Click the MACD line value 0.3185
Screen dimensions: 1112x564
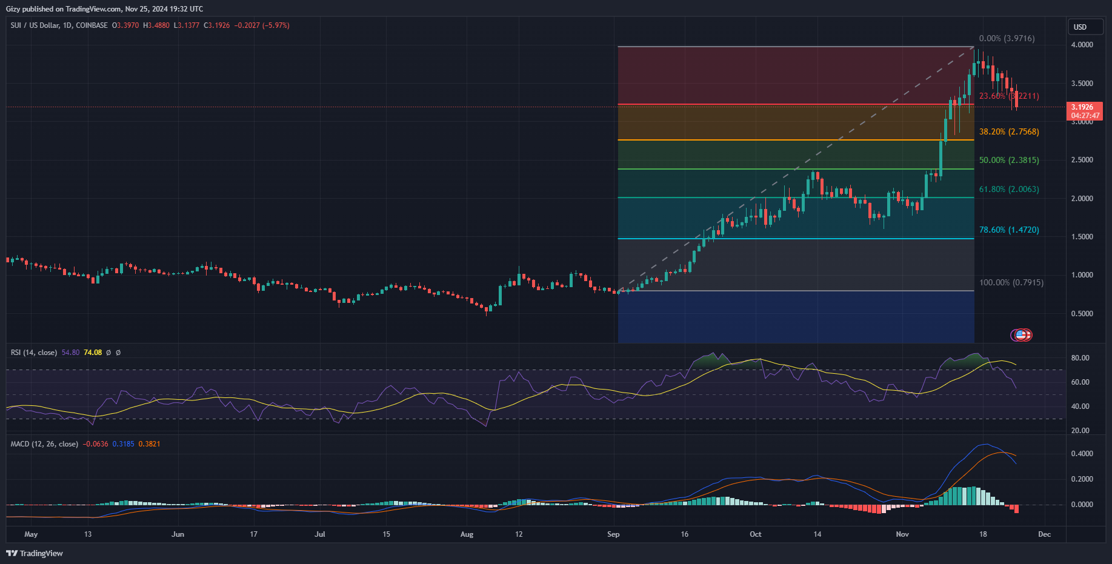(124, 444)
